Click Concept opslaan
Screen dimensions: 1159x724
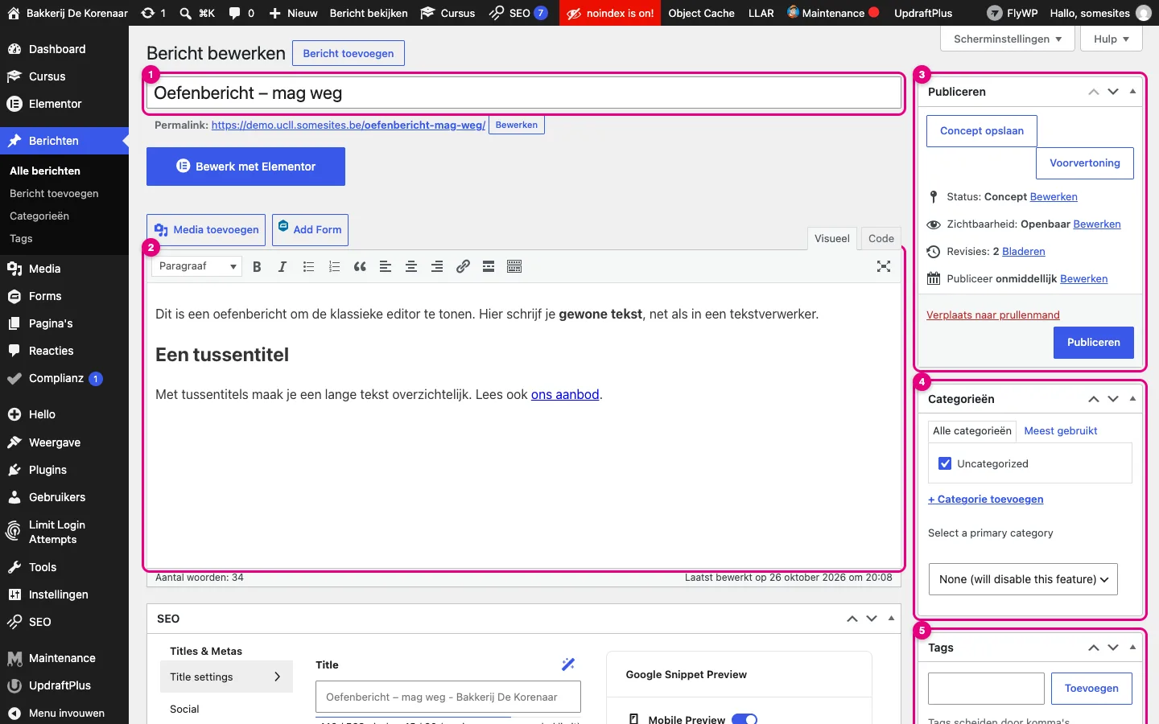pyautogui.click(x=982, y=130)
